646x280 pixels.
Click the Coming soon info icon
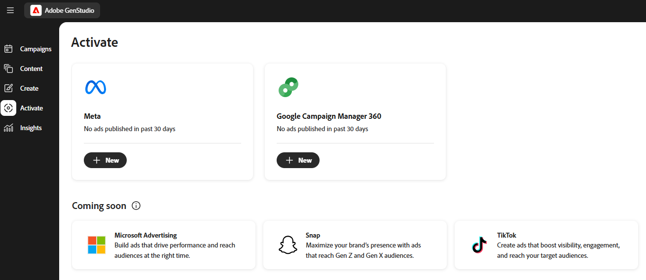click(x=136, y=206)
